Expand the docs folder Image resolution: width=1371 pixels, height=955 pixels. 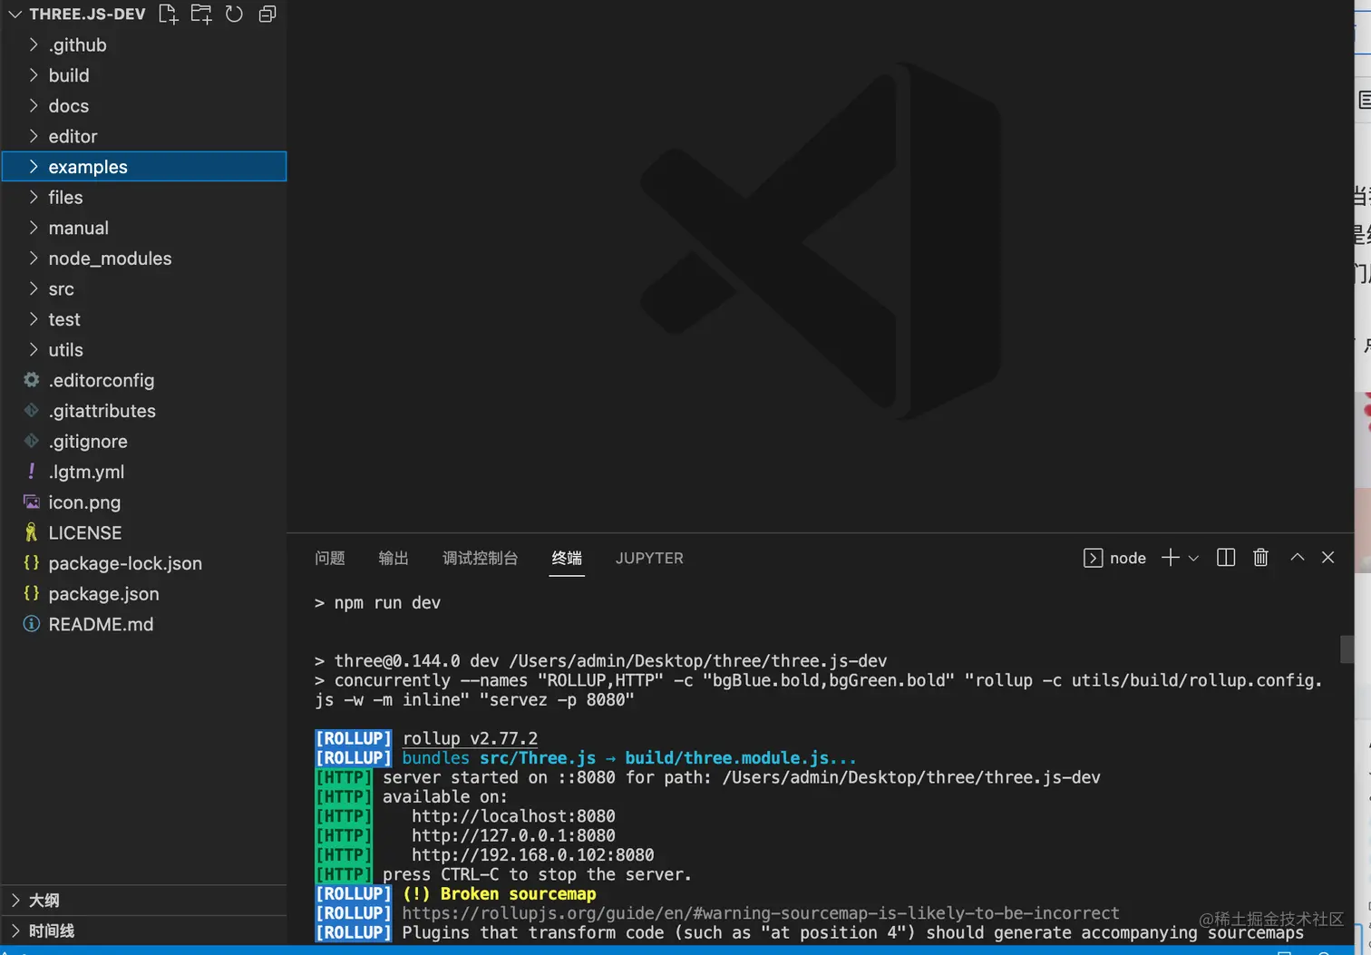tap(144, 106)
